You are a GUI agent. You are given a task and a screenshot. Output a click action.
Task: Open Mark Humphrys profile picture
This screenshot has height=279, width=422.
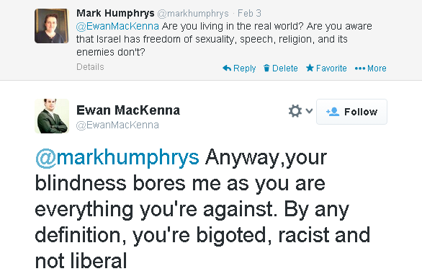point(52,26)
